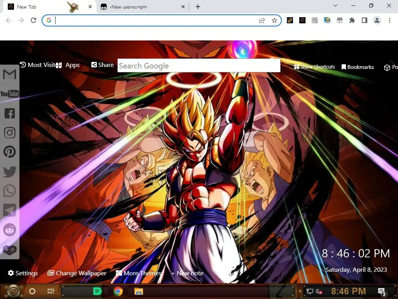Open the Chrome profile avatar
398x299 pixels.
click(x=377, y=20)
